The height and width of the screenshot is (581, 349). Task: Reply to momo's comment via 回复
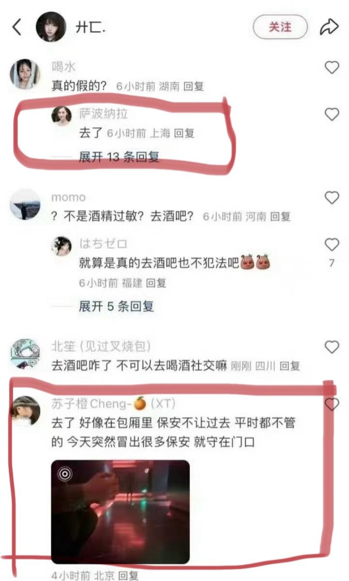(280, 217)
